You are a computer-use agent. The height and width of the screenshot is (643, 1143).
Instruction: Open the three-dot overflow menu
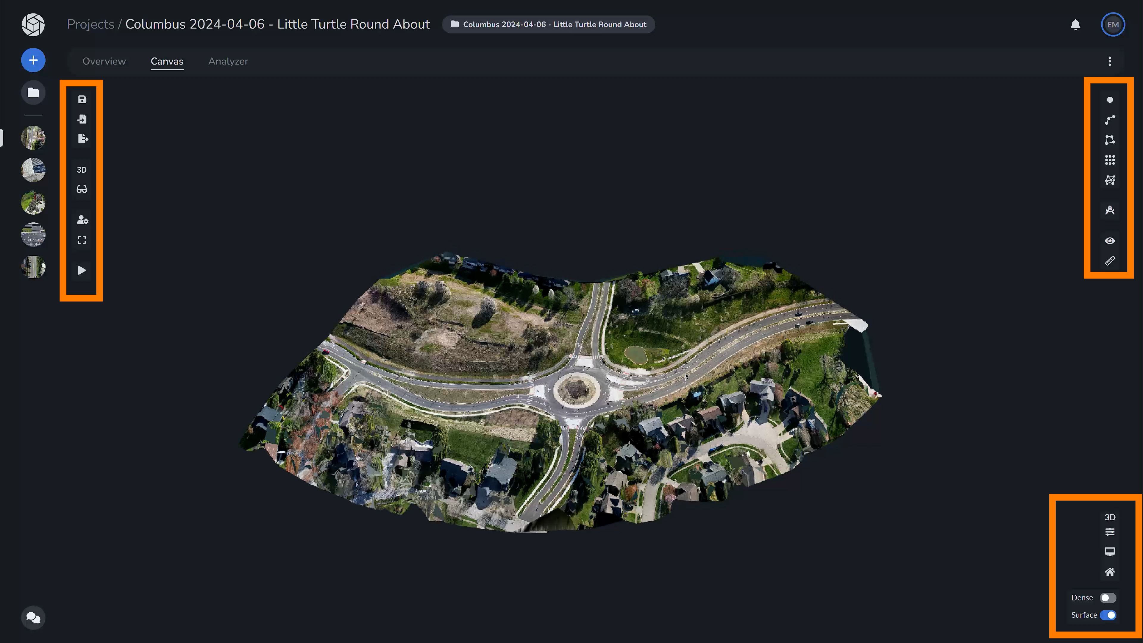1110,61
